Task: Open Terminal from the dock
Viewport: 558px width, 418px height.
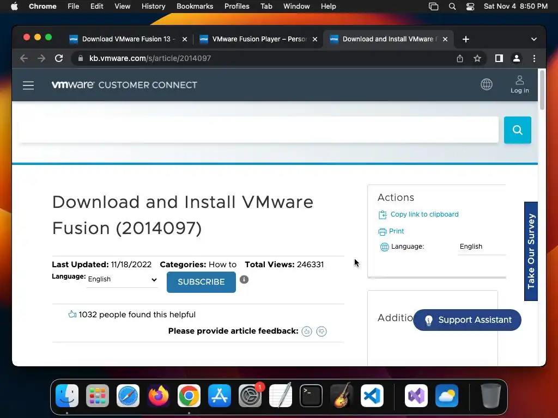Action: [x=311, y=396]
